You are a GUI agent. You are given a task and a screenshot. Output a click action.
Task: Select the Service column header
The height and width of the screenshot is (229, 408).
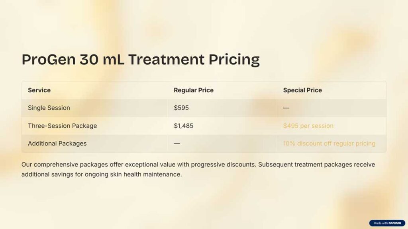[x=39, y=90]
